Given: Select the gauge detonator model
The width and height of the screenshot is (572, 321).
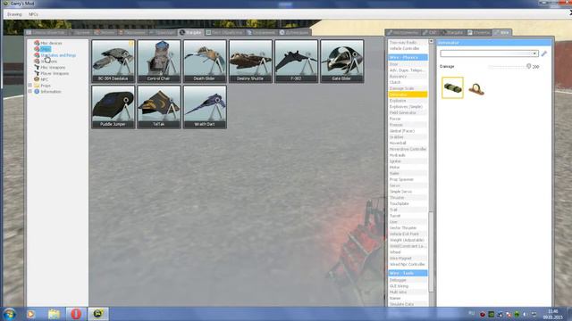Looking at the screenshot, I should coord(476,88).
